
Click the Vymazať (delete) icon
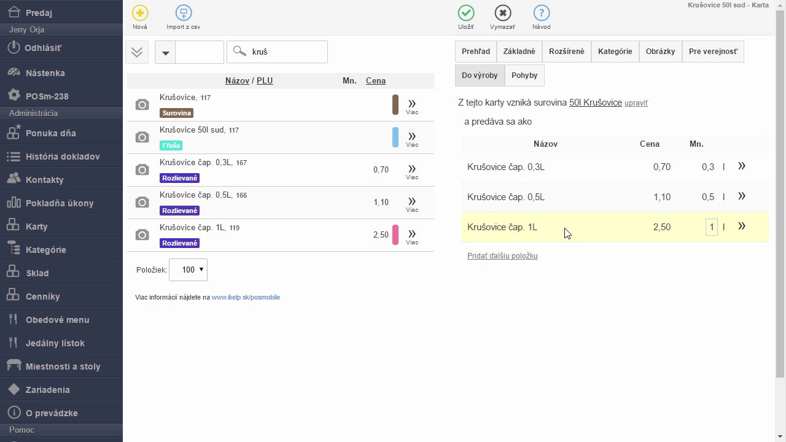[x=503, y=13]
